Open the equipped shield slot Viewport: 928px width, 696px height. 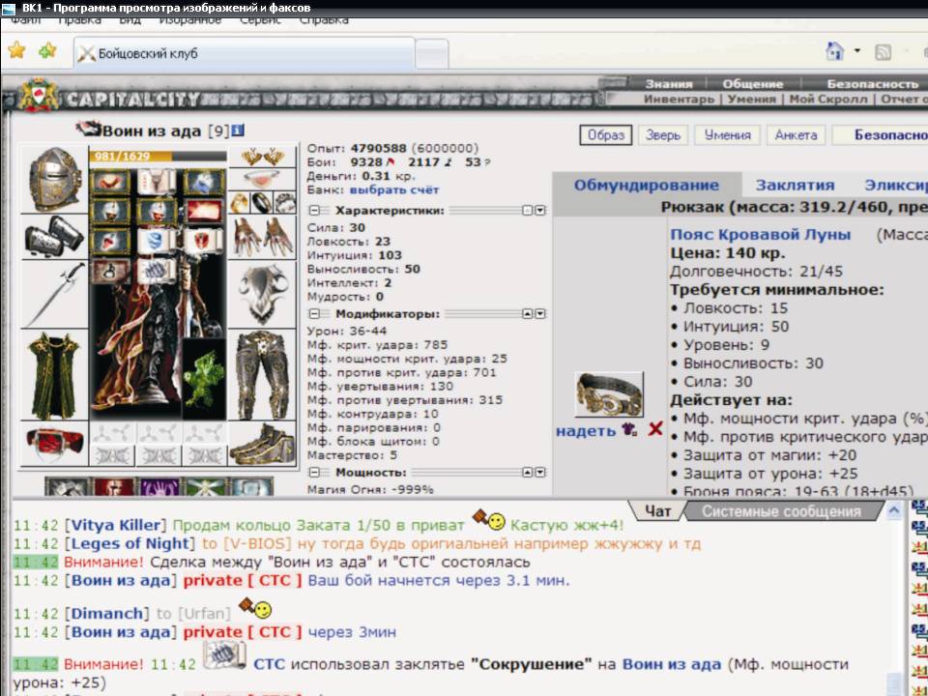point(262,295)
